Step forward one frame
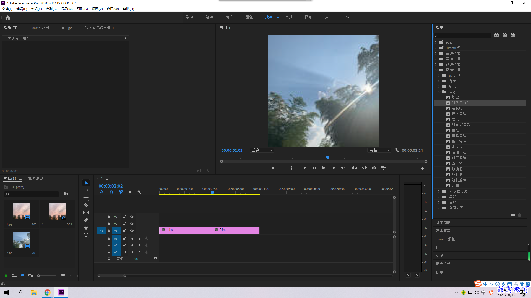This screenshot has width=531, height=298. pyautogui.click(x=333, y=168)
